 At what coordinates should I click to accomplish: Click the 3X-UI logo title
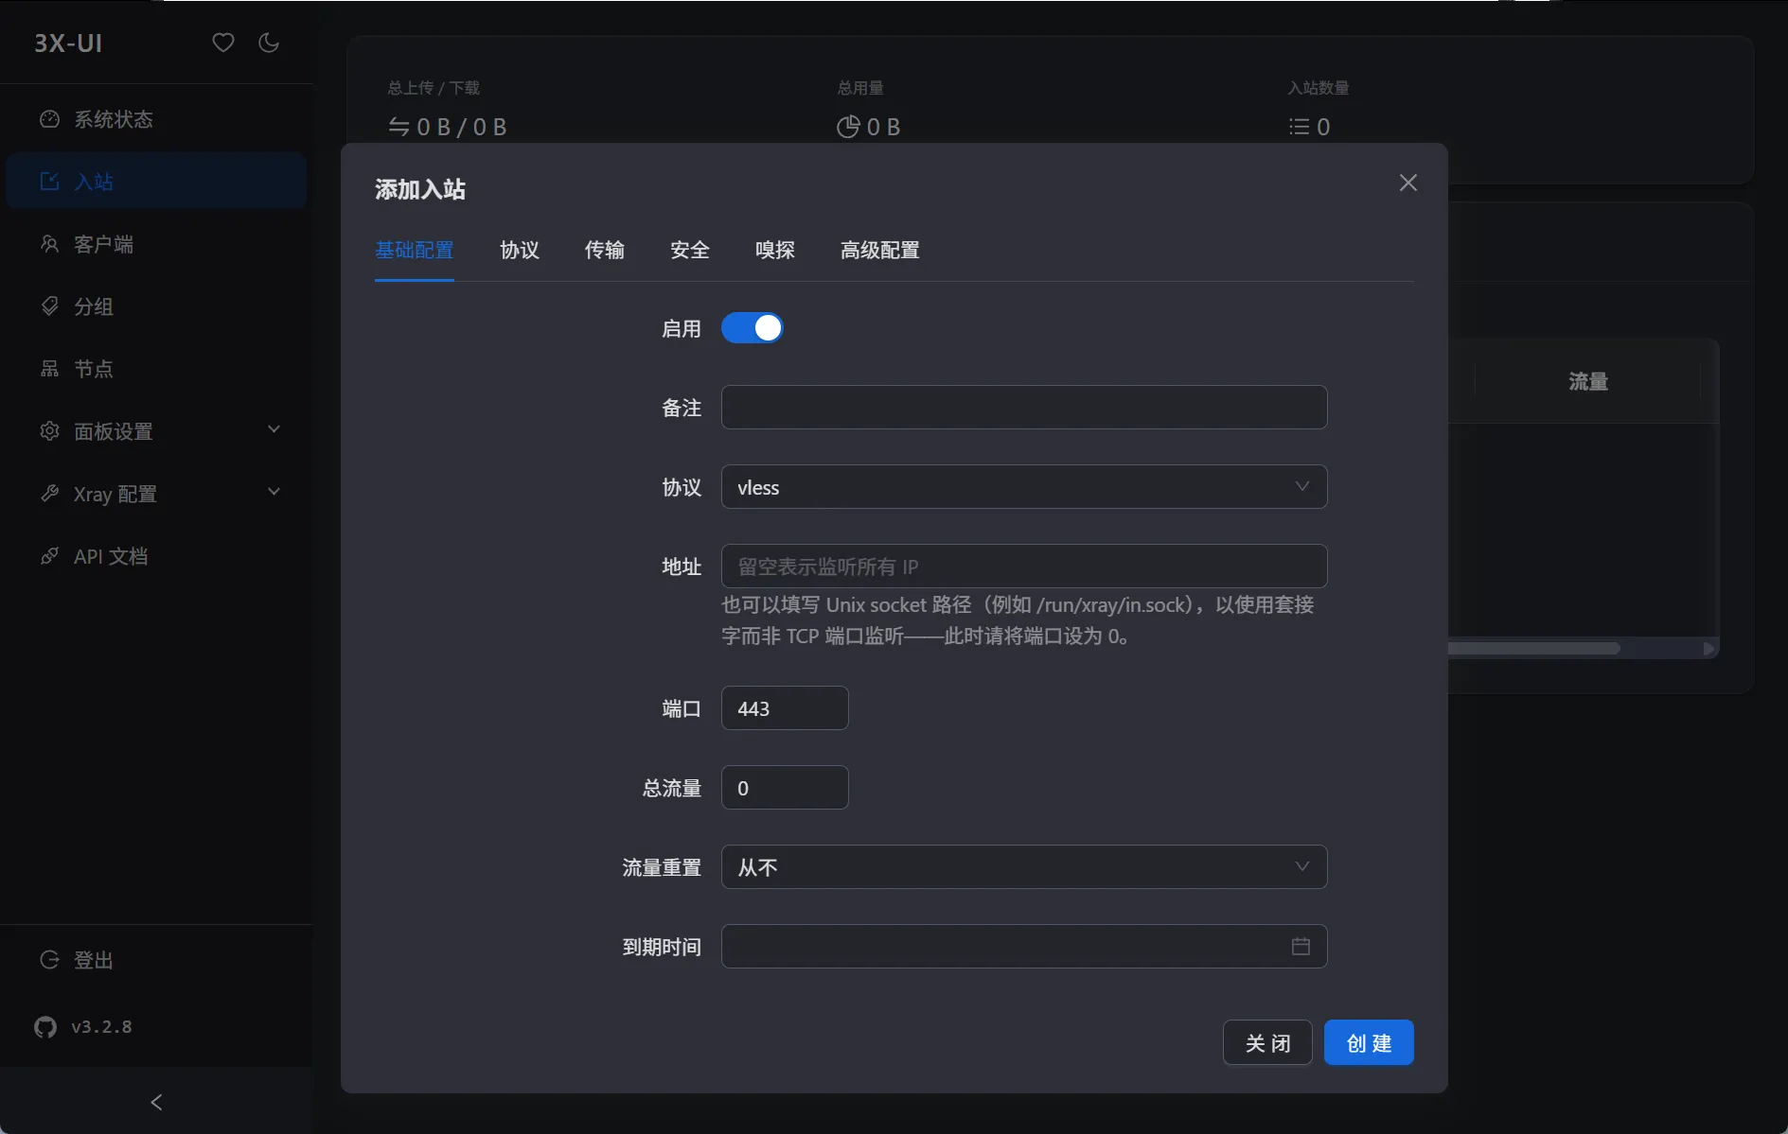68,43
